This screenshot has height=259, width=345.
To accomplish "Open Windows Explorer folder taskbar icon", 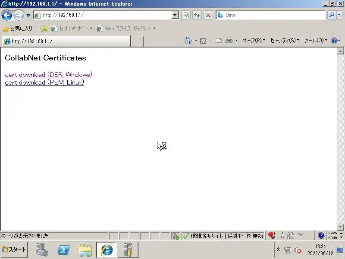I will coord(85,250).
